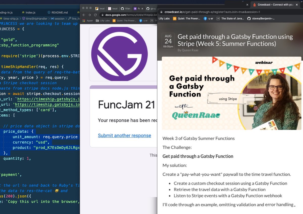
Task: Click the 'Listen to Stripe events' bullet
Action: tap(228, 196)
